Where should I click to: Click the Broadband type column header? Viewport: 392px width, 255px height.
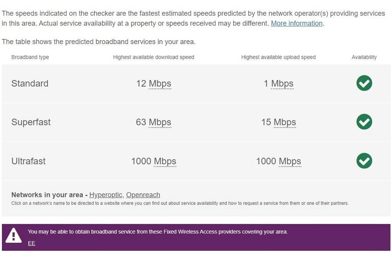[x=30, y=57]
